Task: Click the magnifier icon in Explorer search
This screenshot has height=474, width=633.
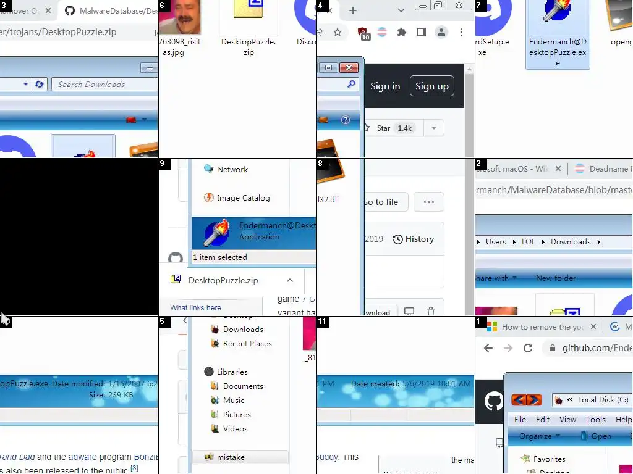Action: tap(351, 84)
